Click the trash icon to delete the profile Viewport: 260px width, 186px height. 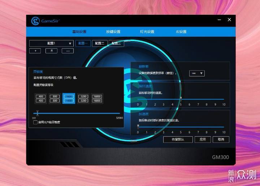pyautogui.click(x=51, y=51)
